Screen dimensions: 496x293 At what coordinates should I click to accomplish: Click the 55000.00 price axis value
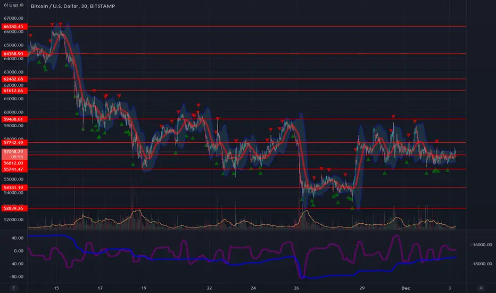pyautogui.click(x=14, y=179)
